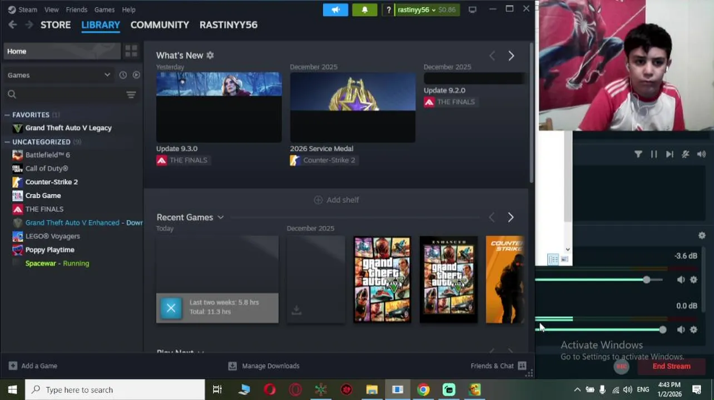Skip to next in streaming panel
Image resolution: width=714 pixels, height=400 pixels.
670,154
